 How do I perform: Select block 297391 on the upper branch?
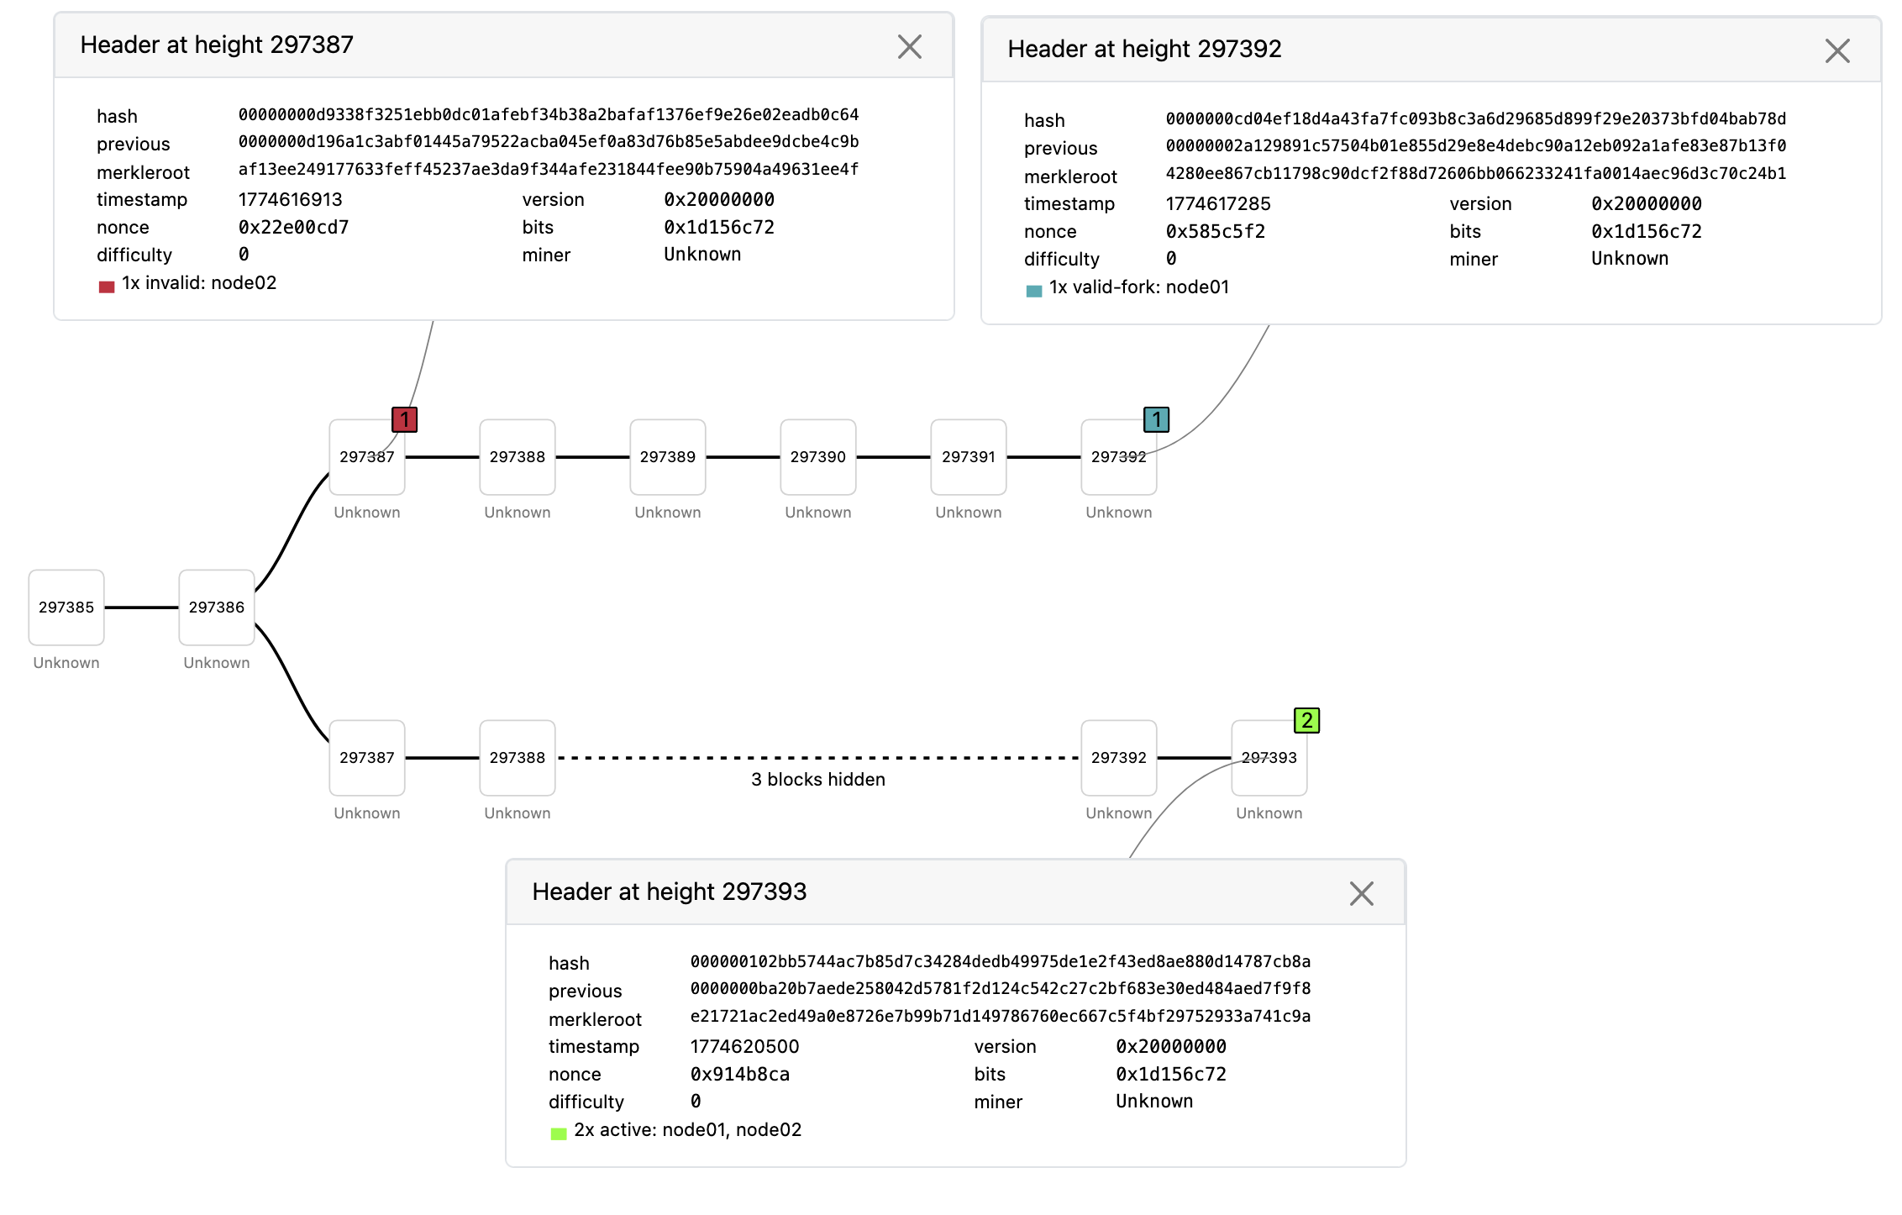pyautogui.click(x=969, y=457)
